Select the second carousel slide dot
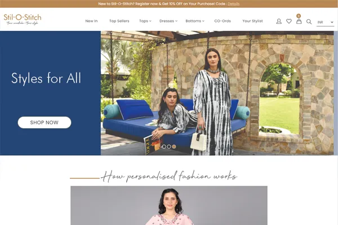Viewport: 338px width, 225px height. pyautogui.click(x=169, y=147)
